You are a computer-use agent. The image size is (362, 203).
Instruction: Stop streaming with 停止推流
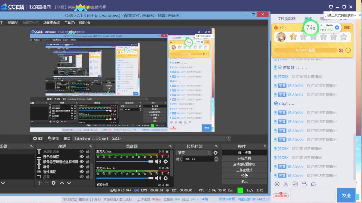pos(244,153)
